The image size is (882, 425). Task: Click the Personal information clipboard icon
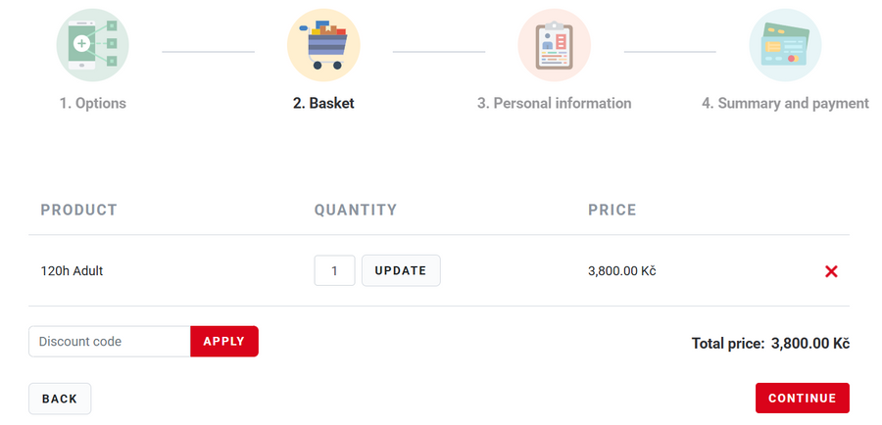[x=554, y=45]
